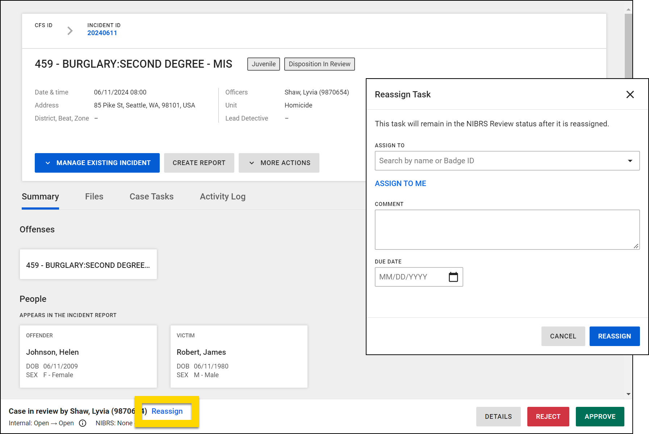
Task: Open the MORE ACTIONS menu
Action: (279, 163)
